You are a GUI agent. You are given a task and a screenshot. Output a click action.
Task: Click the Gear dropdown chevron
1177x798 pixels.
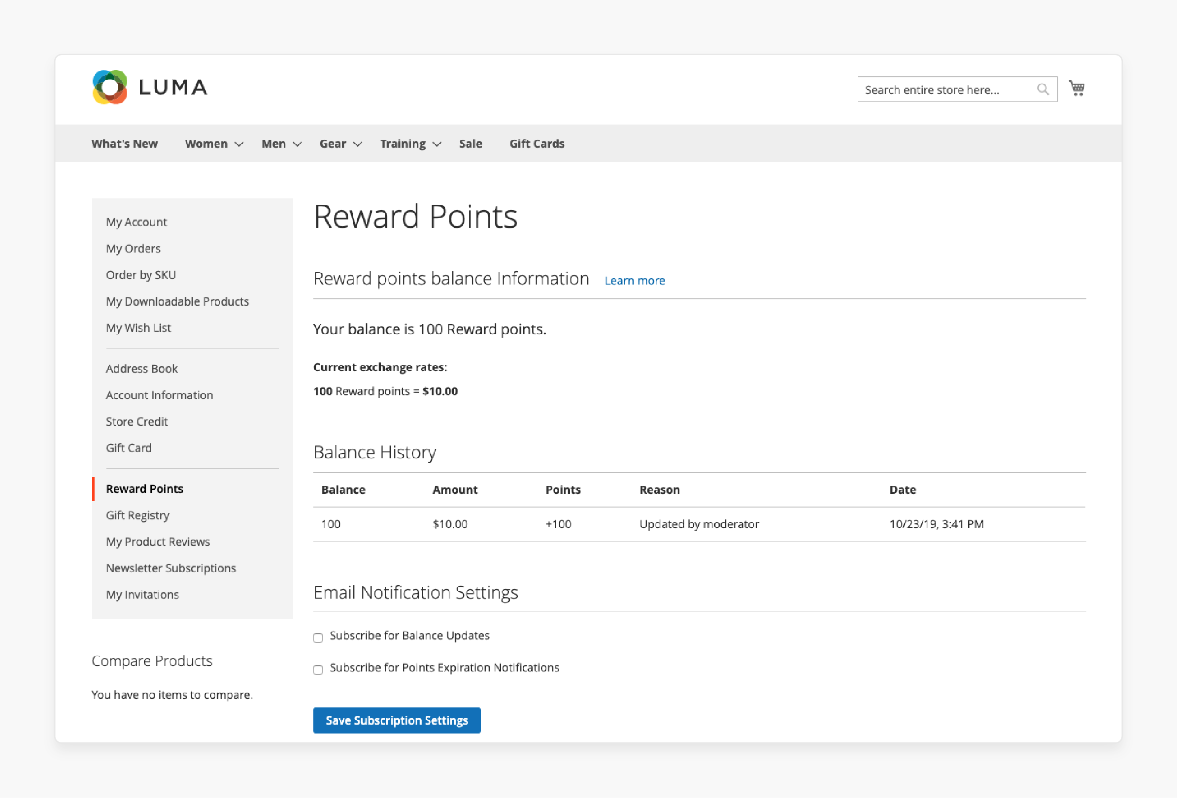(357, 142)
